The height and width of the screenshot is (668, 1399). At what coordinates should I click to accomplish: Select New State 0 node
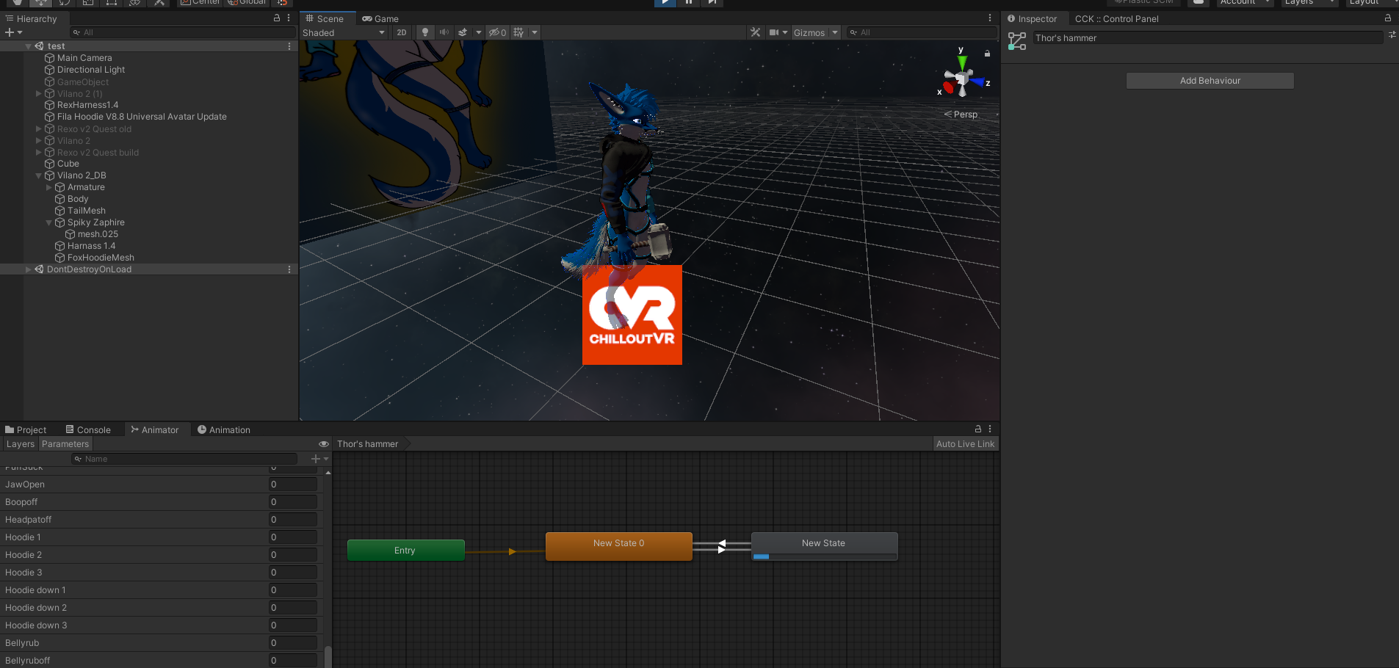[618, 546]
